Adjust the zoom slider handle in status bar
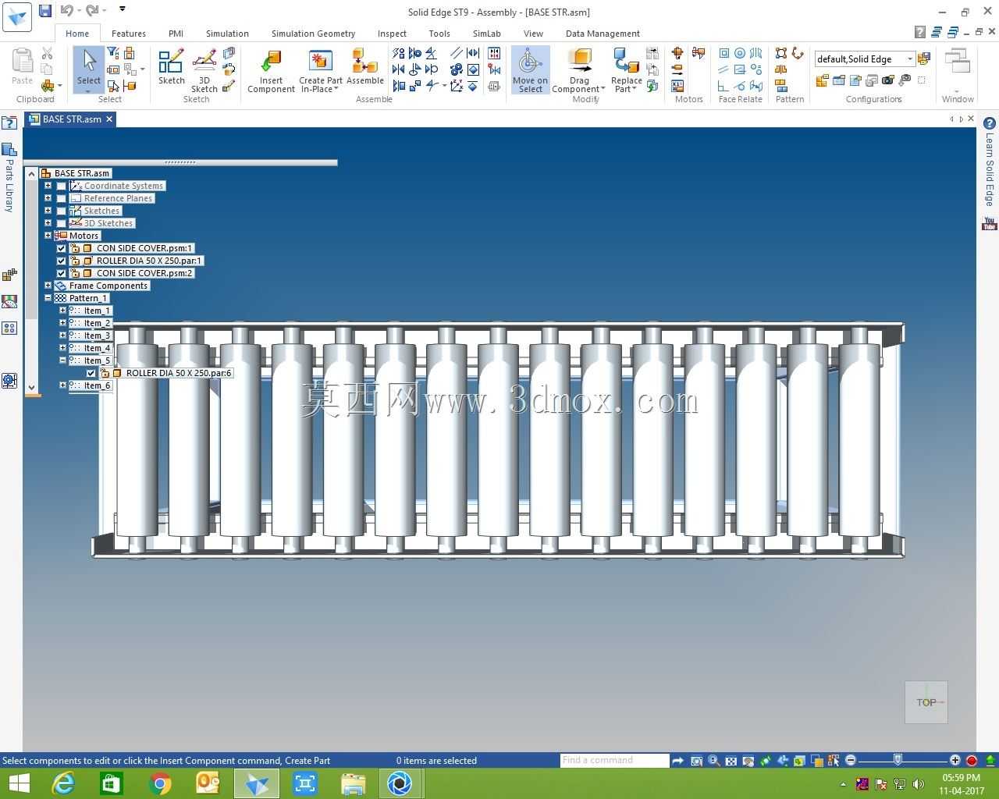This screenshot has height=799, width=999. 898,760
